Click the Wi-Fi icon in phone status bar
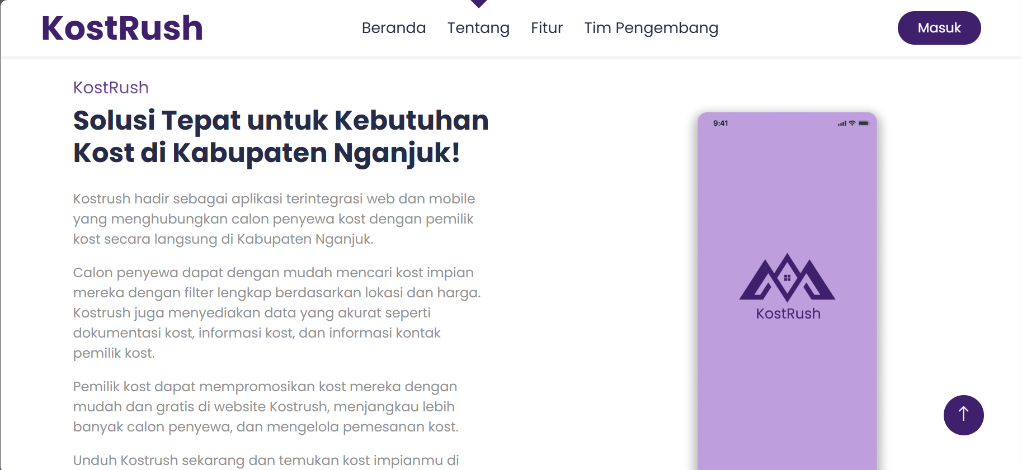 pyautogui.click(x=852, y=124)
